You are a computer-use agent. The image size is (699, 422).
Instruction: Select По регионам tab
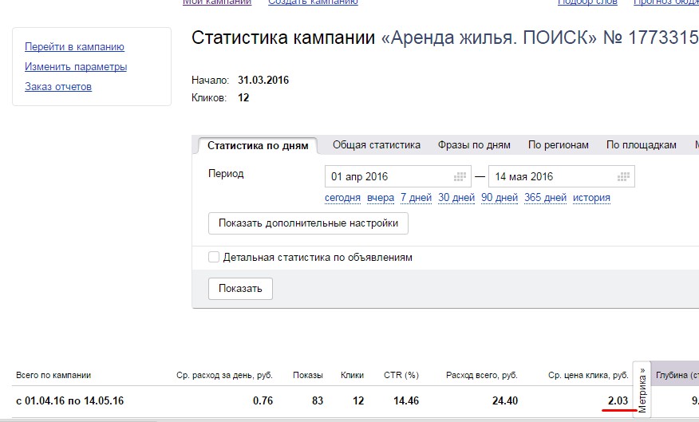tap(559, 145)
